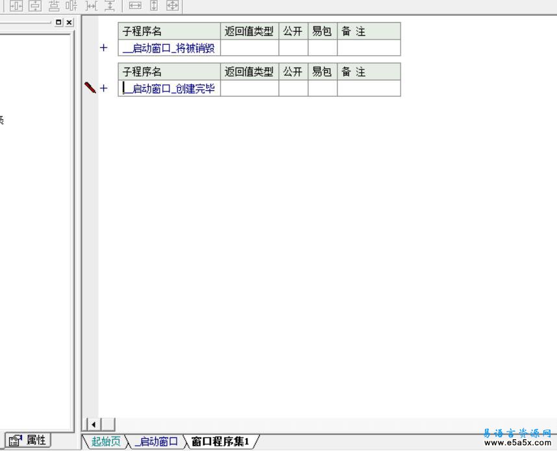
Task: Click the horizontal scrollbar left arrow
Action: [93, 424]
